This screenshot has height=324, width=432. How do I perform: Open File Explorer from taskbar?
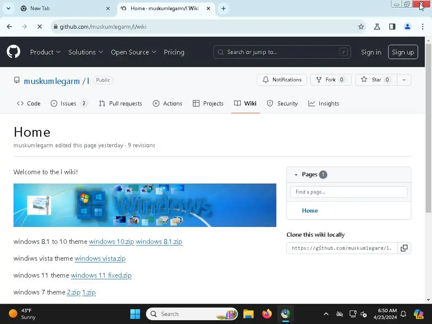(x=248, y=314)
